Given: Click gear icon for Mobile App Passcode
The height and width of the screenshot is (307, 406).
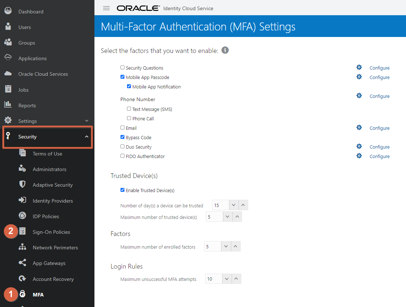Looking at the screenshot, I should pyautogui.click(x=359, y=77).
